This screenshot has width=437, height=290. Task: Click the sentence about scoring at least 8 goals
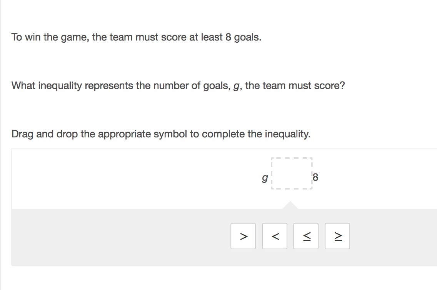pos(136,37)
